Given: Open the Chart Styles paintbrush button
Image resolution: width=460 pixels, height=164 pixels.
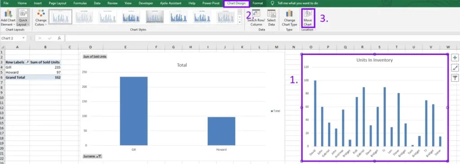Looking at the screenshot, I should point(455,68).
